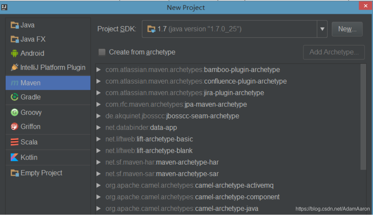373x215 pixels.
Task: Select lift-archetype-blank row text
Action: [x=149, y=151]
